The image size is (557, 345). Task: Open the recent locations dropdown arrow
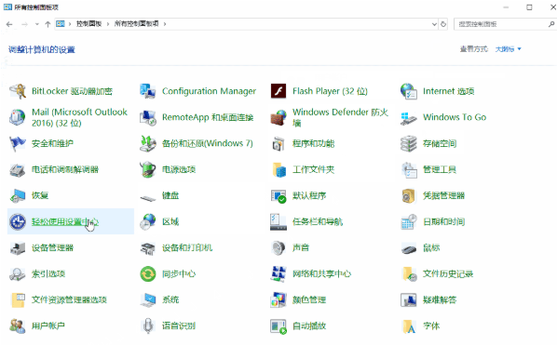[36, 24]
